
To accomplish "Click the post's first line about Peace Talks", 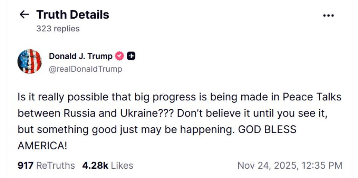I will (x=179, y=97).
